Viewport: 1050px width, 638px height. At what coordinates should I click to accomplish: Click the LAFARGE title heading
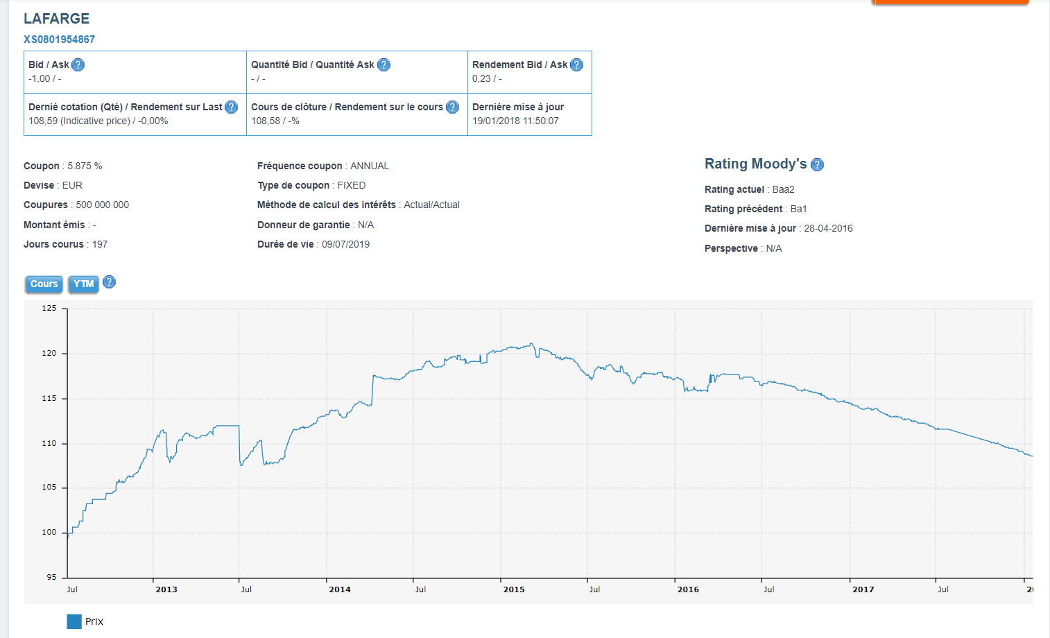click(57, 19)
